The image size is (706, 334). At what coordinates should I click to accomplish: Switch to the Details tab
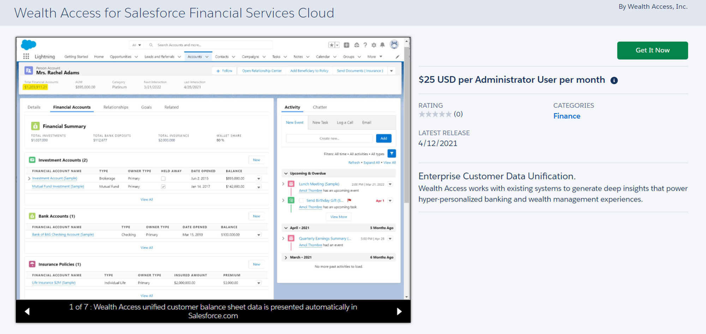pyautogui.click(x=34, y=107)
